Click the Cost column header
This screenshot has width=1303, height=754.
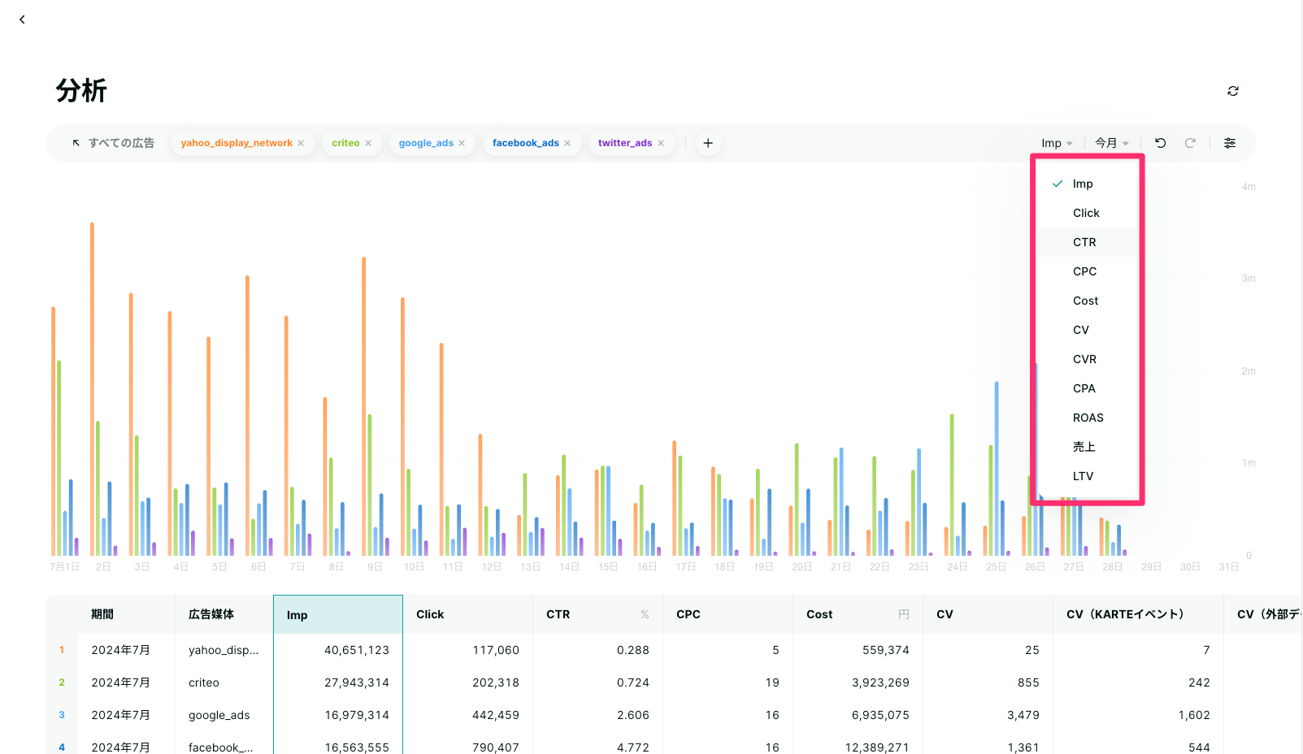coord(858,614)
